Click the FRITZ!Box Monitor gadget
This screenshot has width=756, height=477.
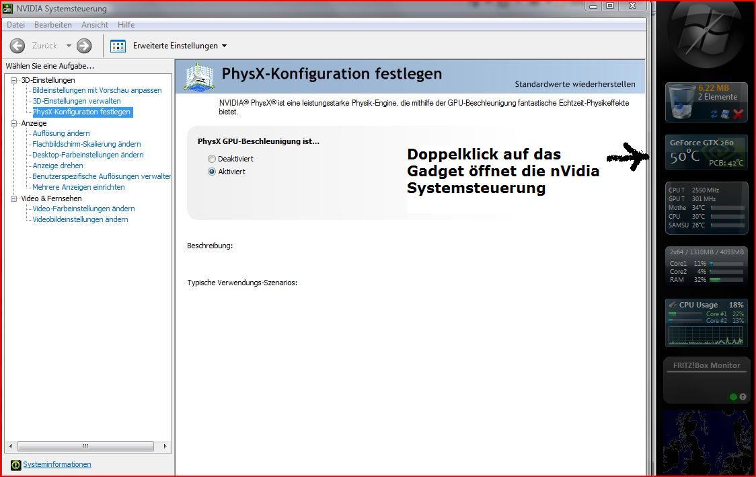[x=706, y=380]
